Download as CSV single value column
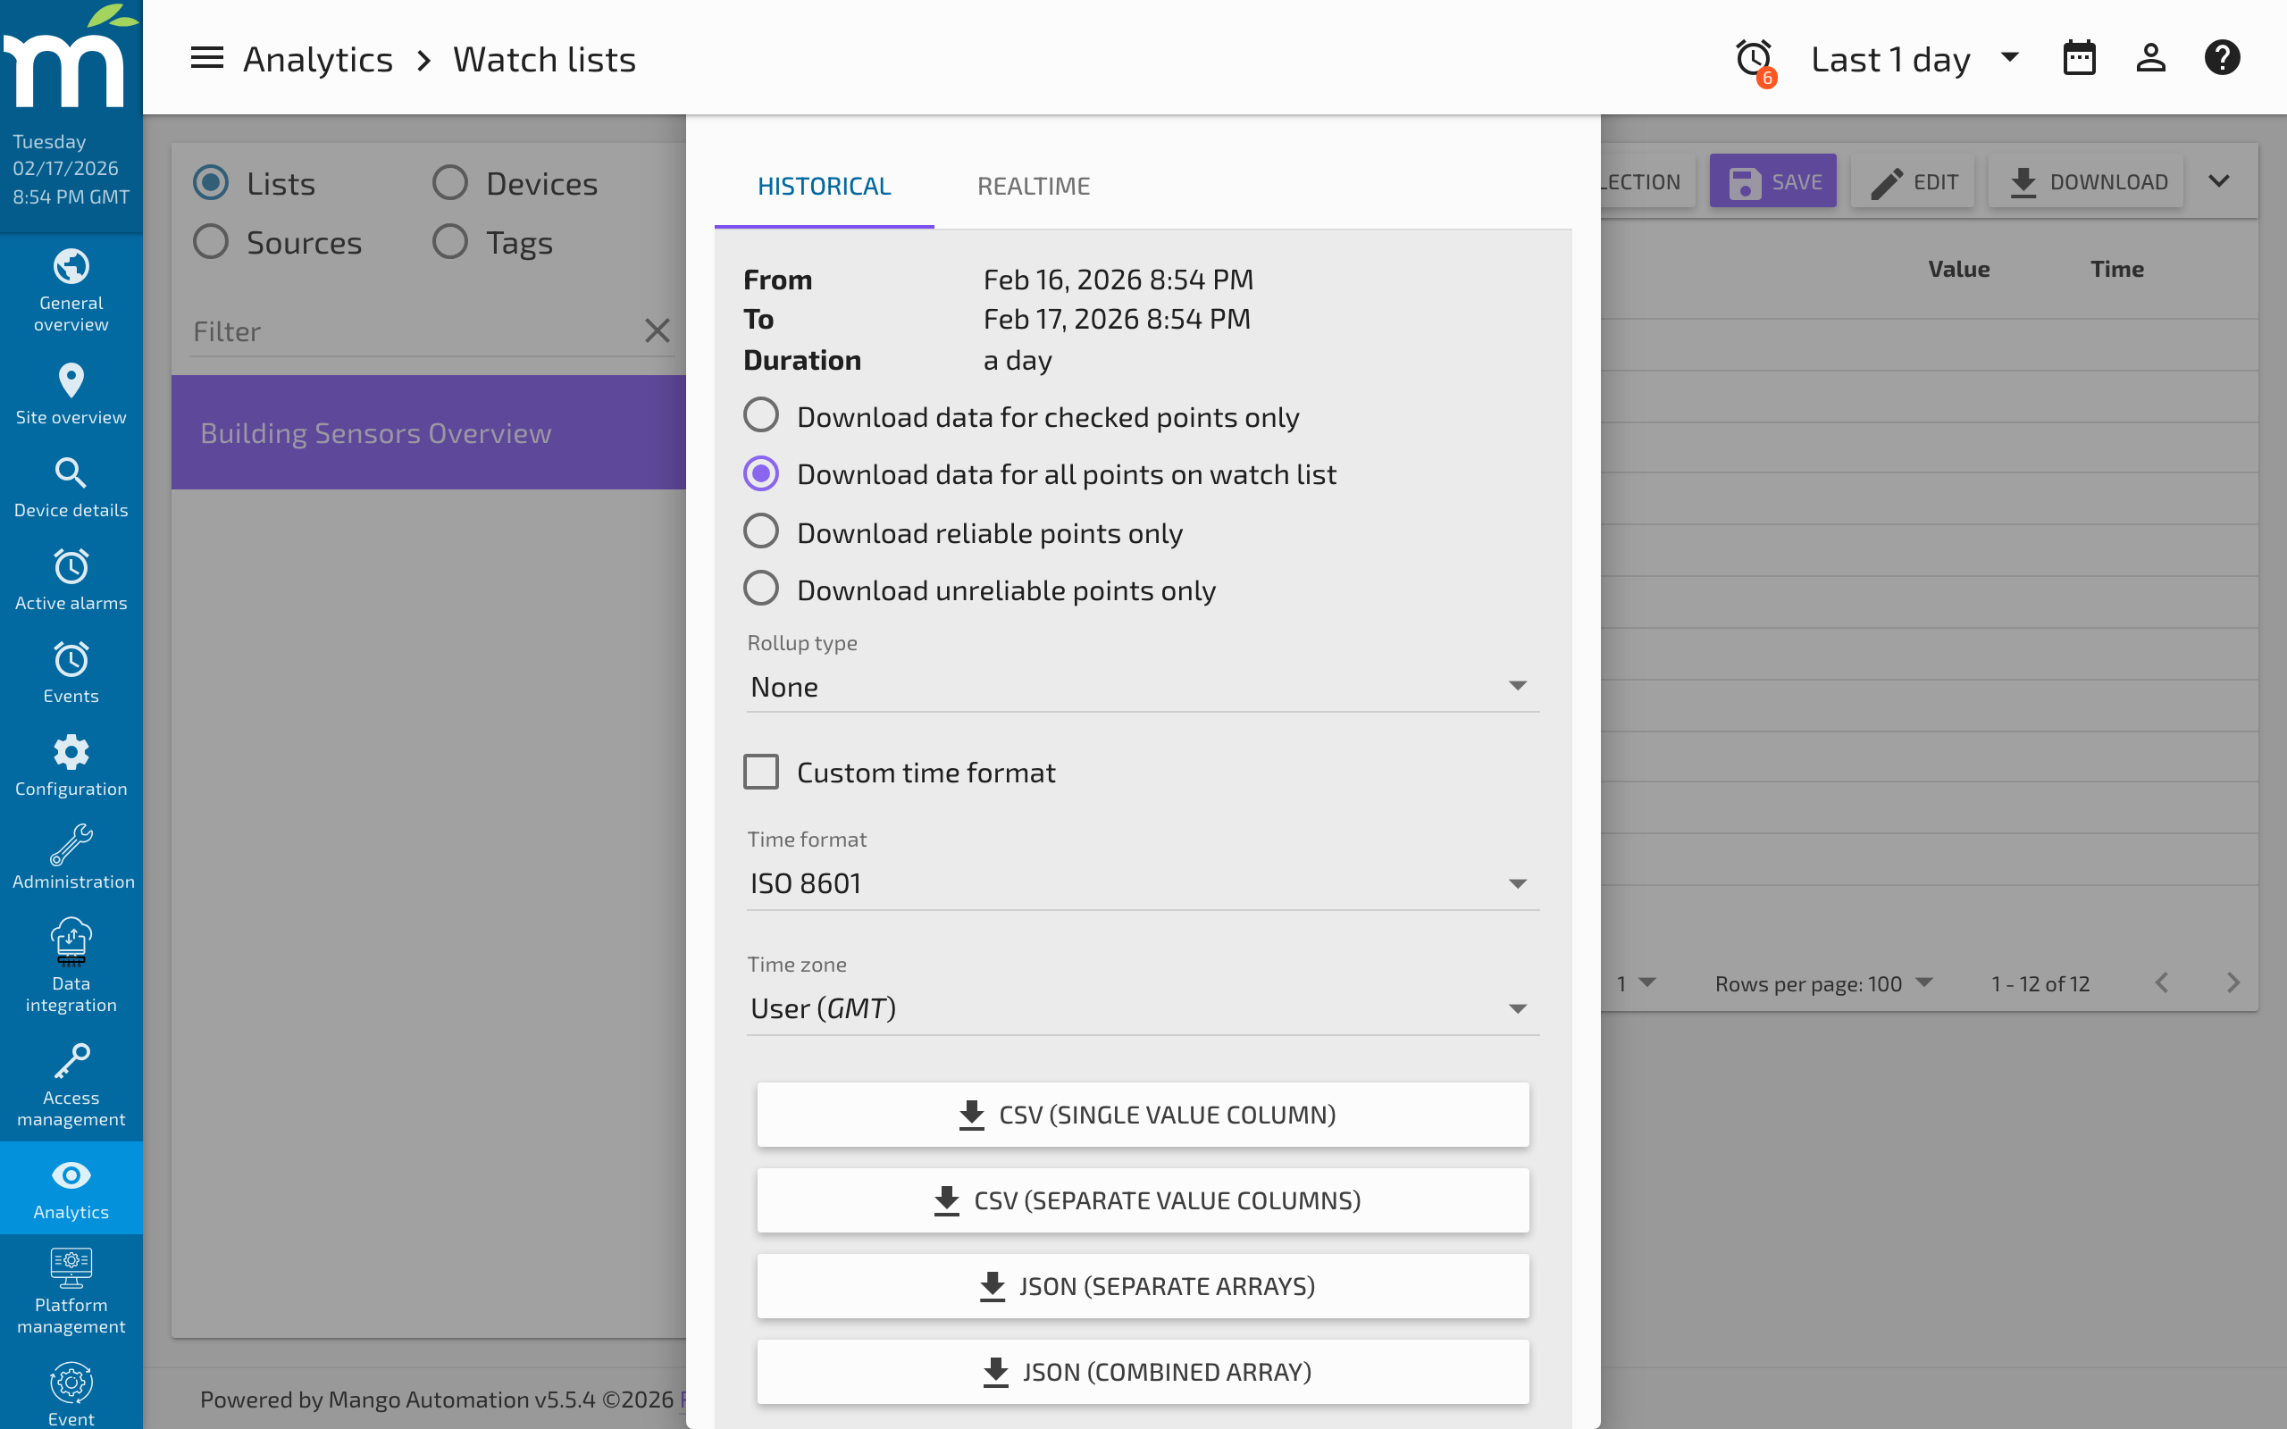 1142,1114
